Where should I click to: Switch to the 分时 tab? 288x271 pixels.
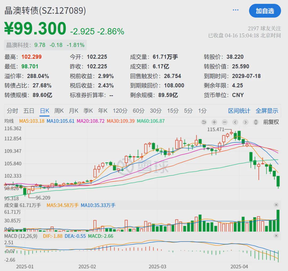(x=13, y=111)
